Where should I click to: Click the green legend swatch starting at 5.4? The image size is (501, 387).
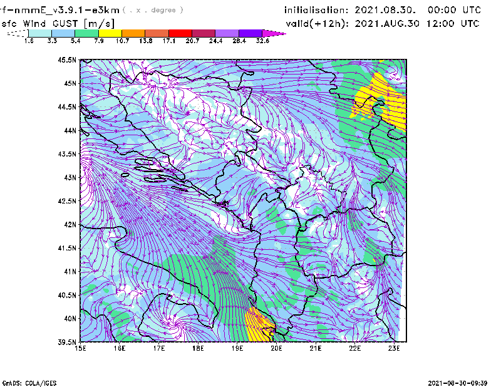pos(86,33)
